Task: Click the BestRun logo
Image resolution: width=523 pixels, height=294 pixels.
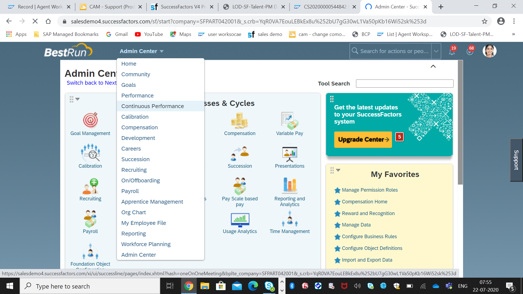Action: (x=68, y=51)
